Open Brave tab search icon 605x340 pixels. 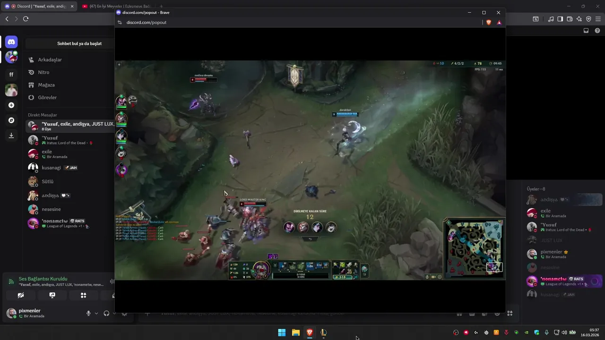tap(536, 19)
